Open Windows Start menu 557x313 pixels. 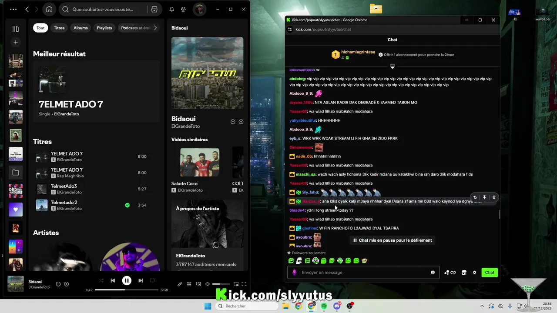pyautogui.click(x=208, y=306)
